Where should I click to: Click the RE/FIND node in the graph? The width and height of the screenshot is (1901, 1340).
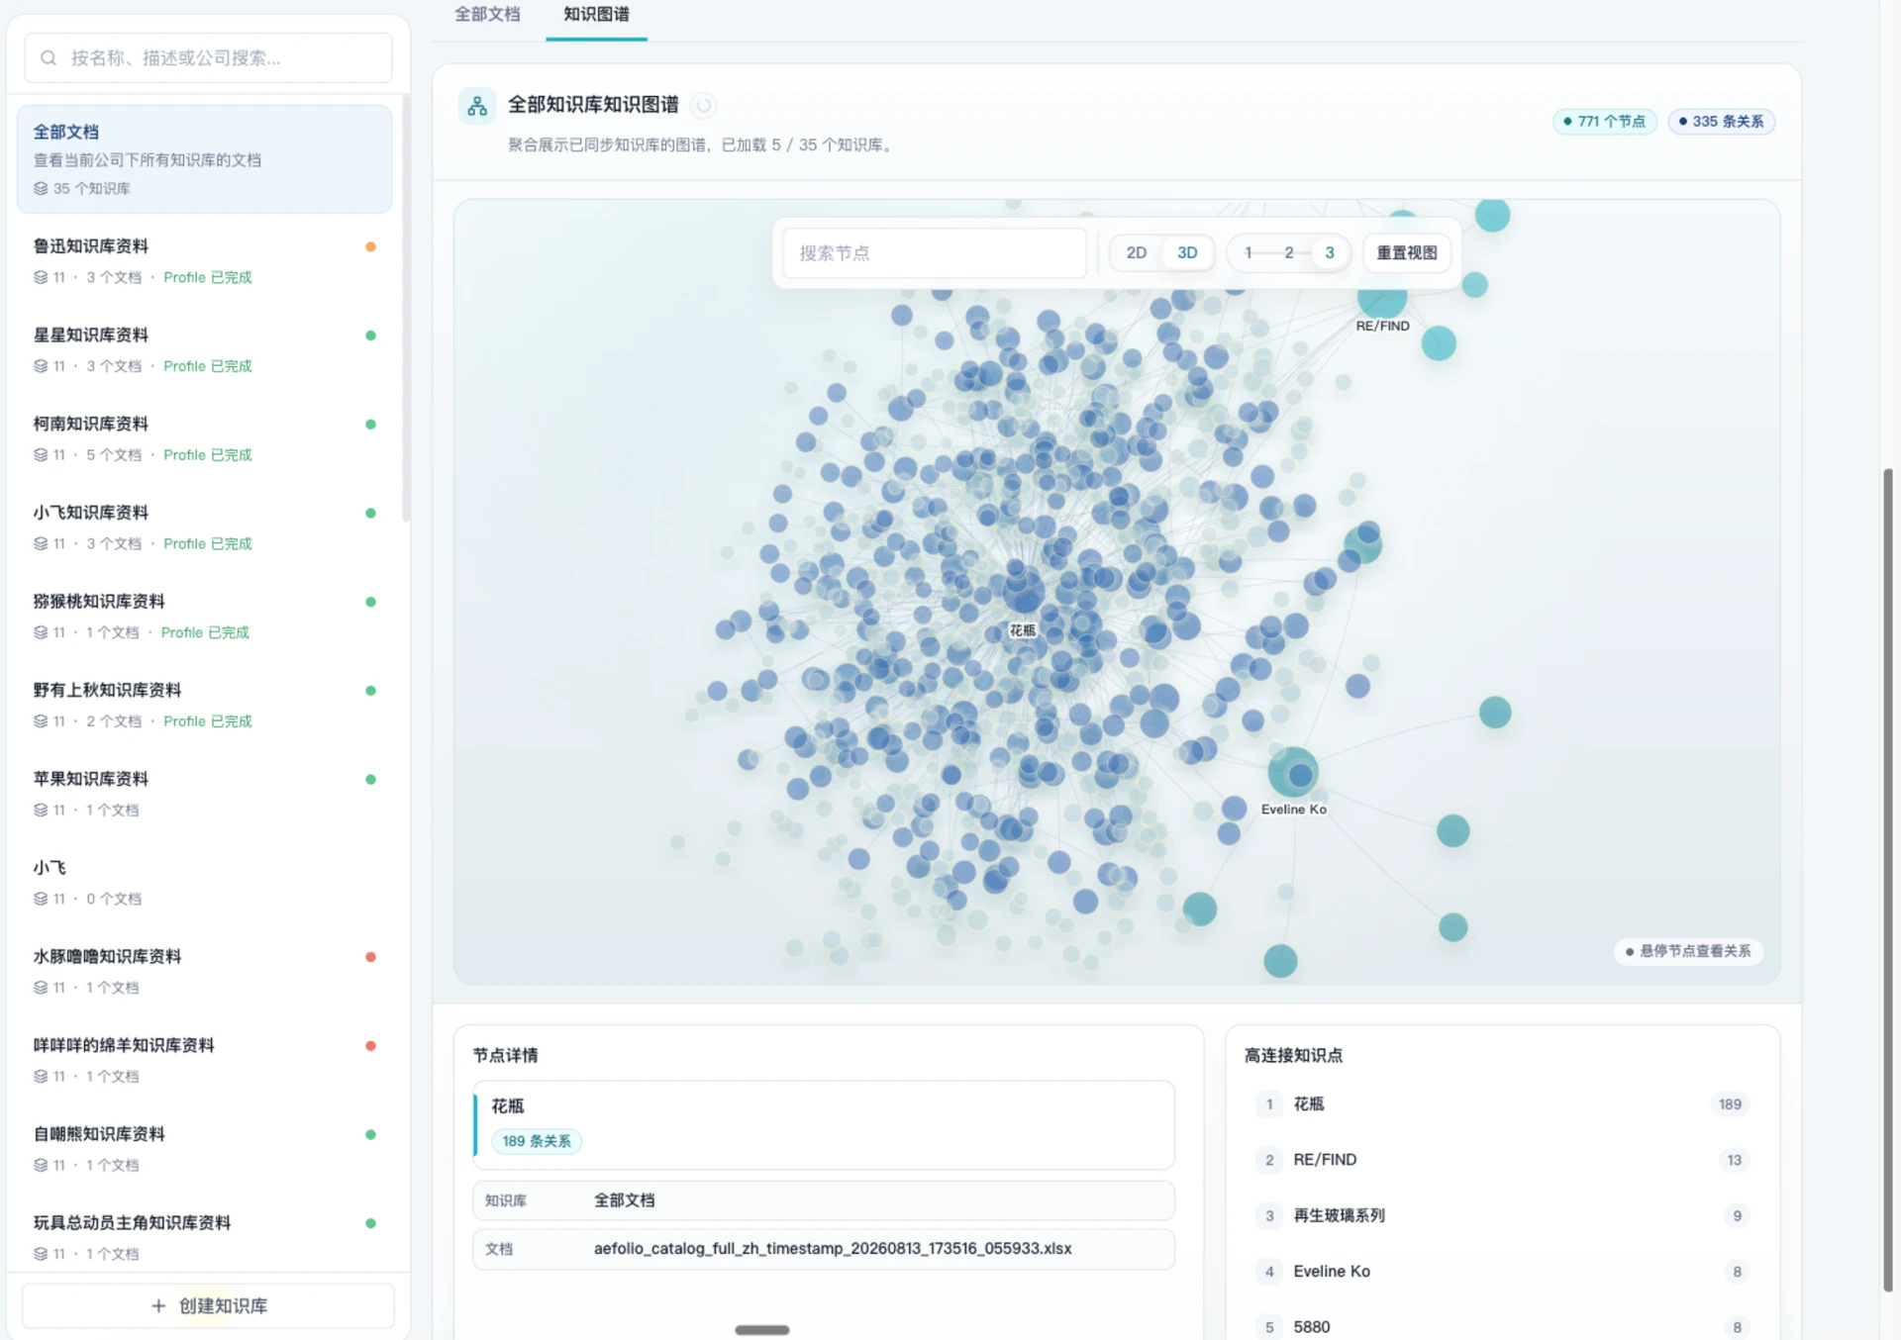pos(1382,300)
